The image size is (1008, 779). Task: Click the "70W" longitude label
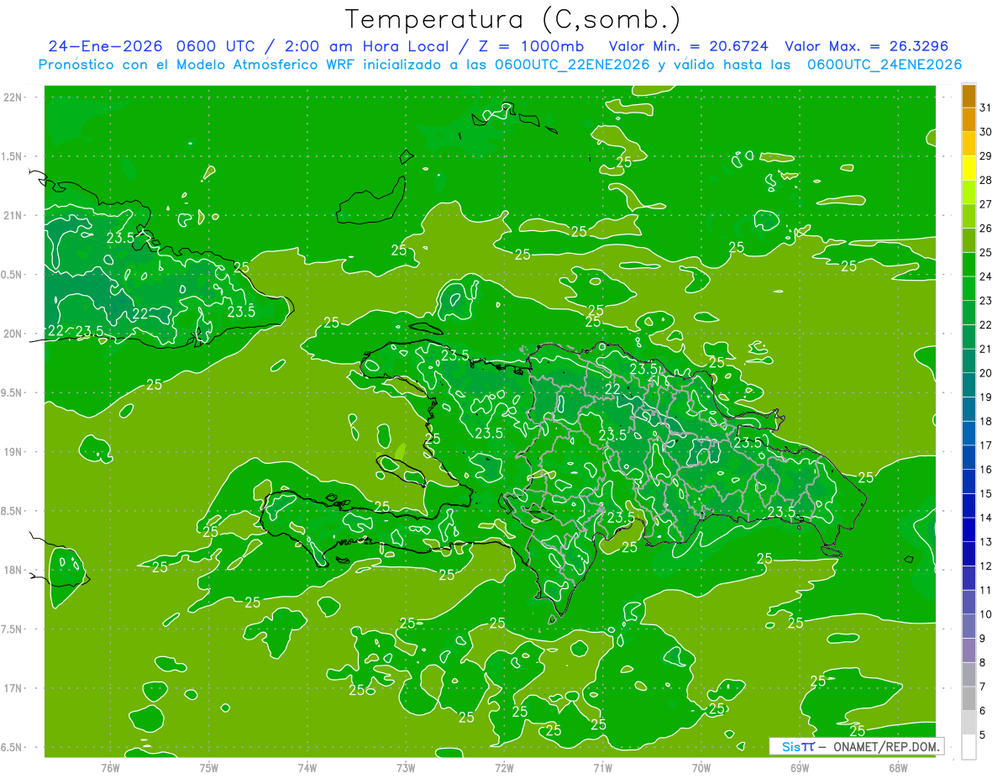pos(701,767)
